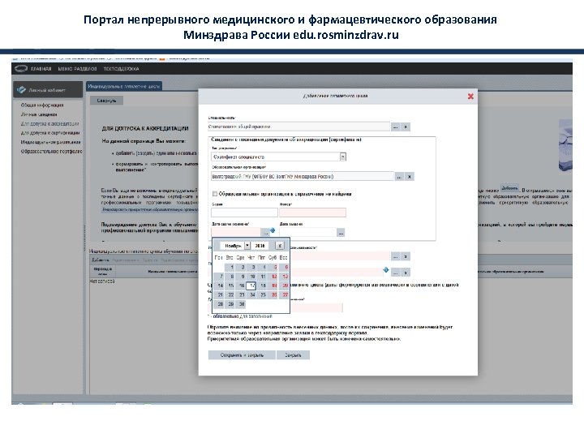Image resolution: width=584 pixels, height=438 pixels.
Task: Select day 10 in the calendar
Action: click(x=251, y=277)
